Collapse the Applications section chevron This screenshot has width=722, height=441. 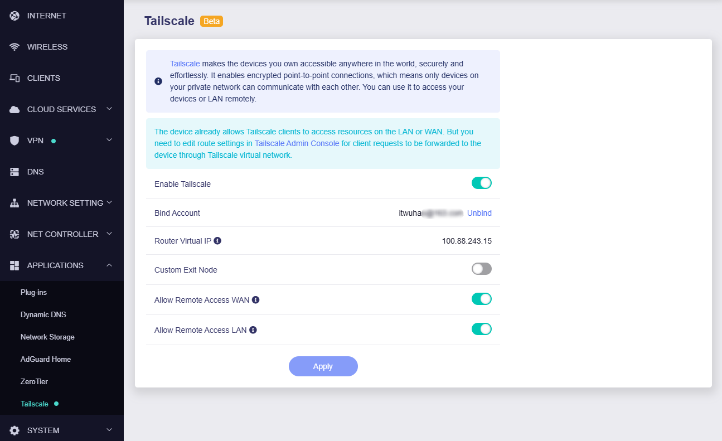pyautogui.click(x=109, y=265)
